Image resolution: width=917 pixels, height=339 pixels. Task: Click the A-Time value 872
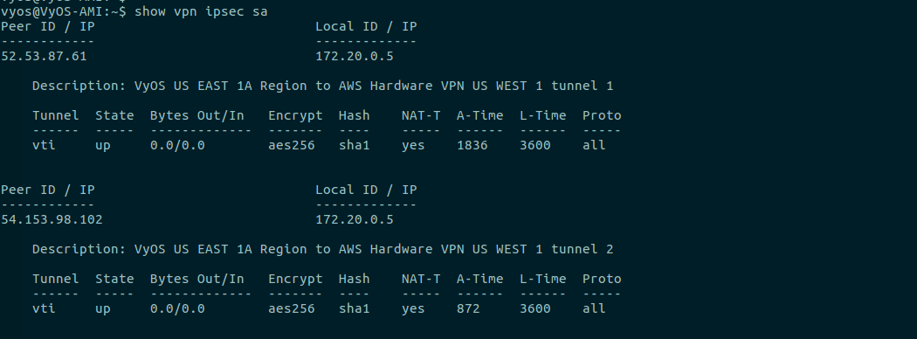(468, 308)
